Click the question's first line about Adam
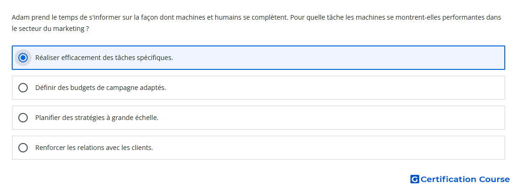The height and width of the screenshot is (188, 517). 257,17
